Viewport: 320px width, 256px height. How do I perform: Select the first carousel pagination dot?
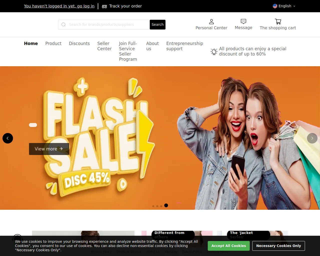coord(153,206)
